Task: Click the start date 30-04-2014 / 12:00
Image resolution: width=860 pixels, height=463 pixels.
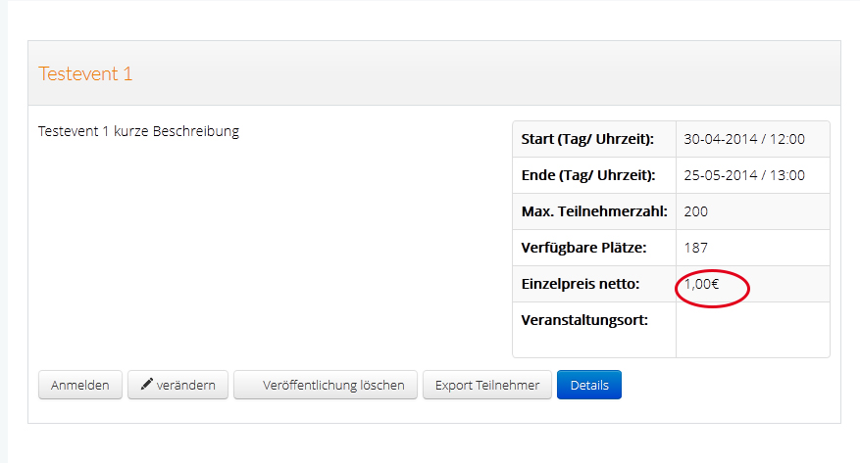Action: coord(744,139)
